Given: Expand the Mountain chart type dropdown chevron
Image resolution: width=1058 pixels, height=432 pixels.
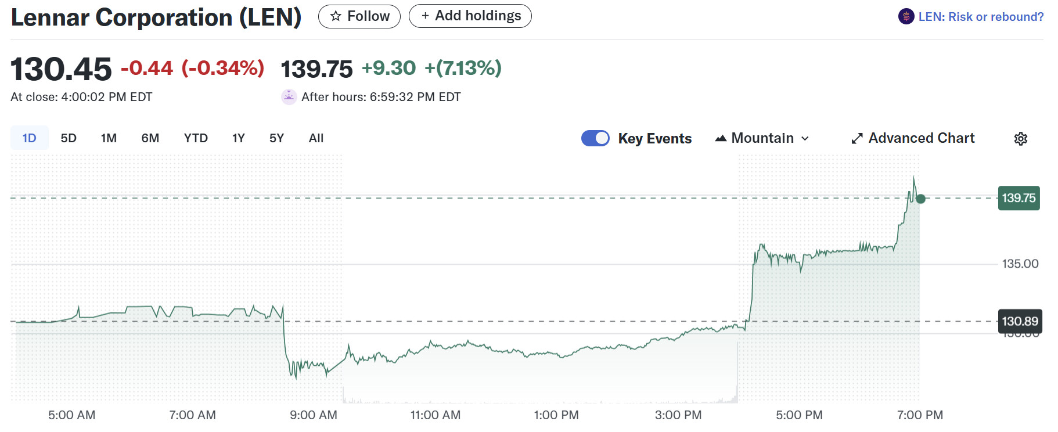Looking at the screenshot, I should click(805, 139).
